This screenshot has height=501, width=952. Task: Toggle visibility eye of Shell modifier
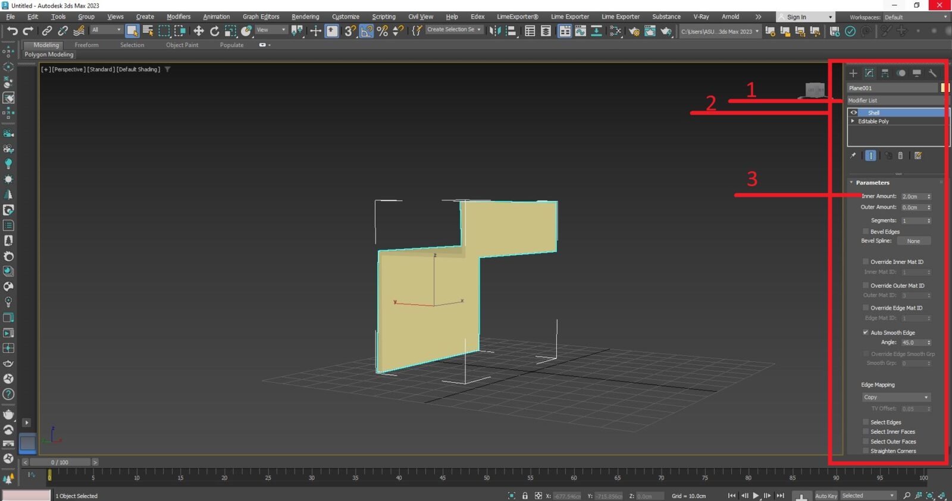[x=854, y=112]
